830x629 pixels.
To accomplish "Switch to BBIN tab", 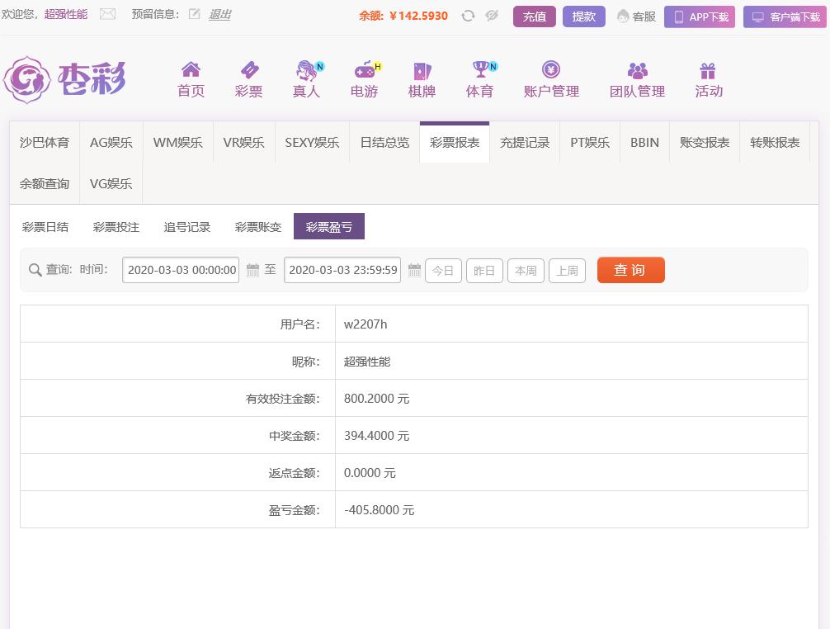I will (x=644, y=143).
